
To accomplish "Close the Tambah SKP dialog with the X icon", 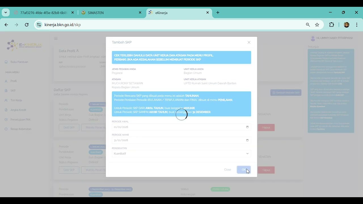I will pos(249,42).
